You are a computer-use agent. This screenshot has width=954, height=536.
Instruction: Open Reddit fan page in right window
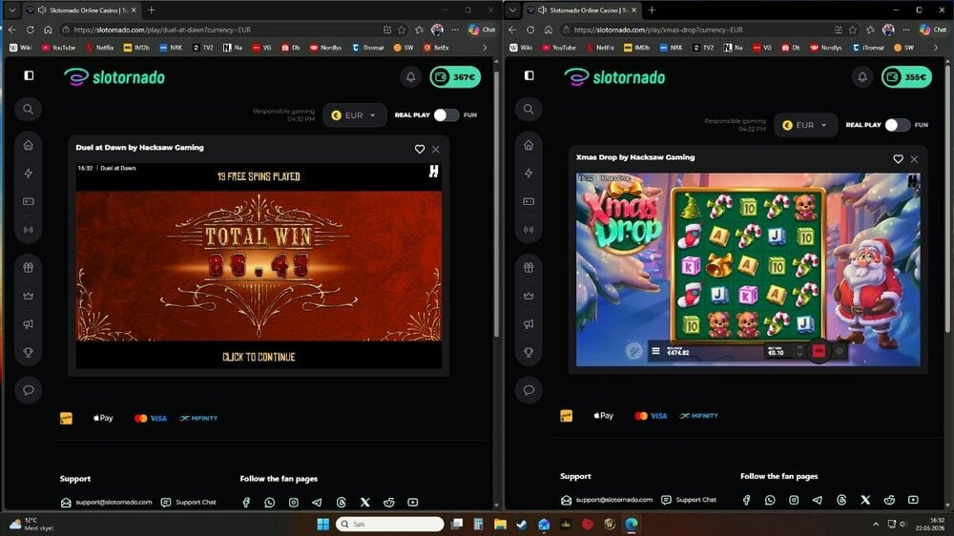(x=889, y=500)
